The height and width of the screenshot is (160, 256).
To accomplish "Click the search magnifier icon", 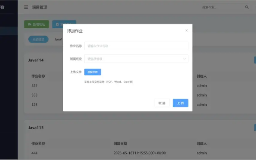I will pos(247,7).
